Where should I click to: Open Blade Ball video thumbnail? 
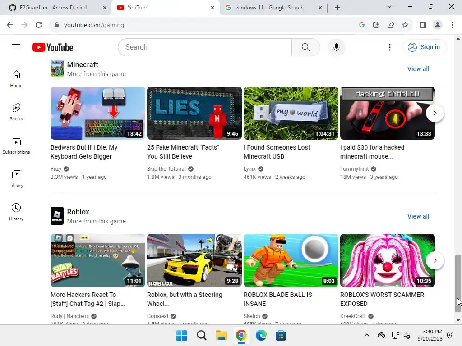click(291, 260)
